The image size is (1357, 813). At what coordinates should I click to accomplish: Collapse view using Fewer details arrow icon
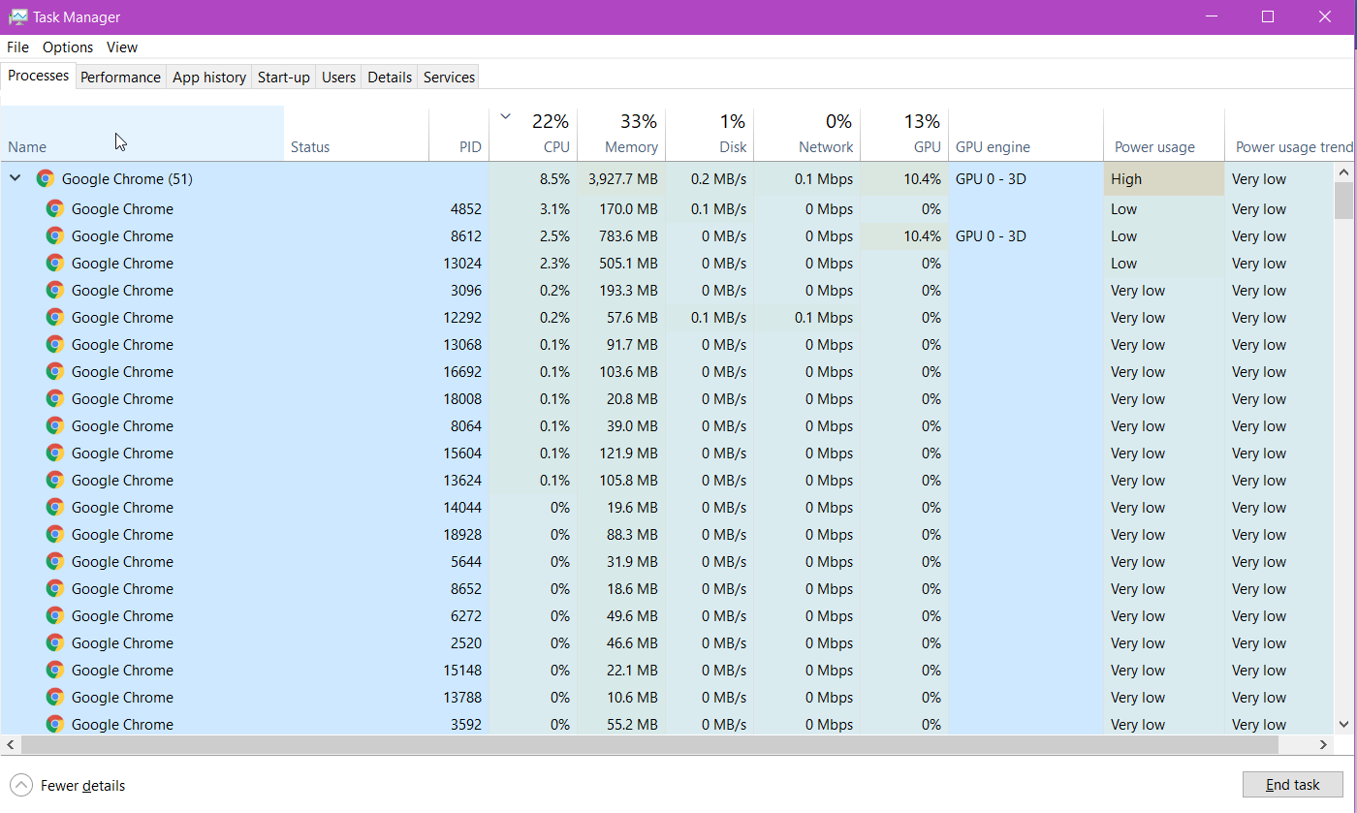[x=20, y=786]
